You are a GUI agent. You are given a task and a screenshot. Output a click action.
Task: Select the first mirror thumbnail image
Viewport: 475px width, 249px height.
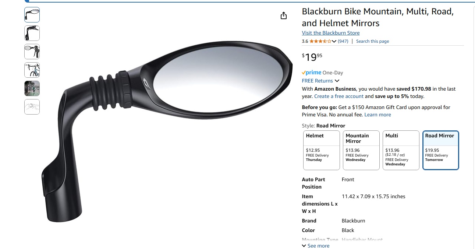click(x=32, y=15)
